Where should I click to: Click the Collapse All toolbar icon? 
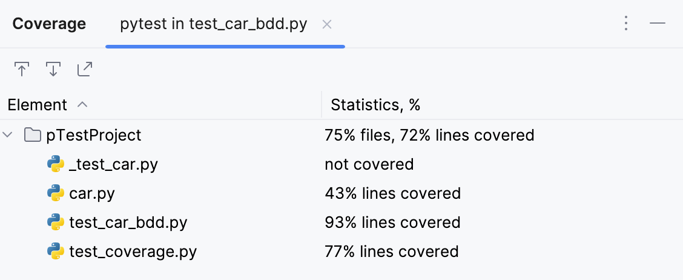53,70
